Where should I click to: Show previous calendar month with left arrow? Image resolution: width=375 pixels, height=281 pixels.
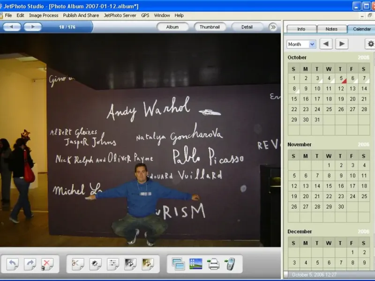pyautogui.click(x=326, y=44)
